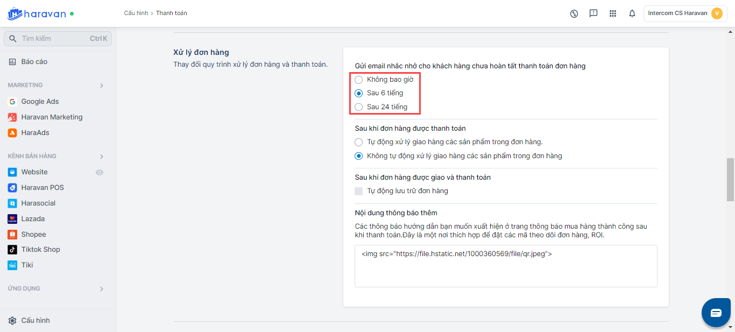
Task: Expand the ỨNG DỤNG section chevron
Action: pos(102,289)
